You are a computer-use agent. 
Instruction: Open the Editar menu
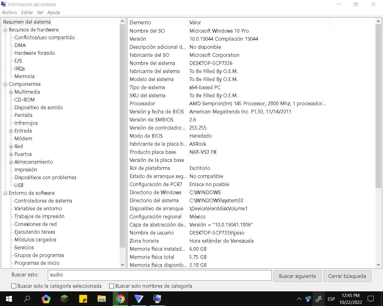tap(27, 13)
